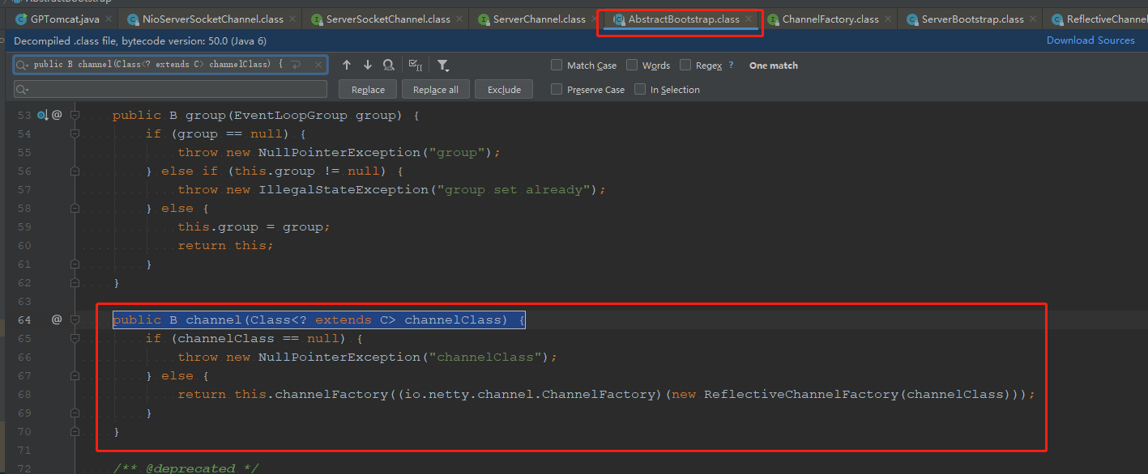Viewport: 1148px width, 474px height.
Task: Enable the Match Case checkbox
Action: coord(557,65)
